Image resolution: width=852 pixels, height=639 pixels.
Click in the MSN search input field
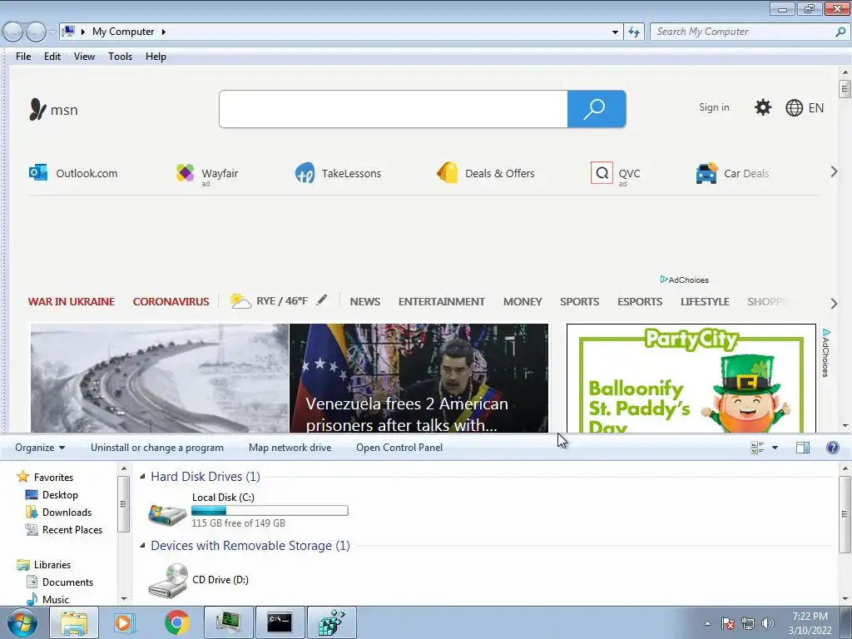(394, 109)
